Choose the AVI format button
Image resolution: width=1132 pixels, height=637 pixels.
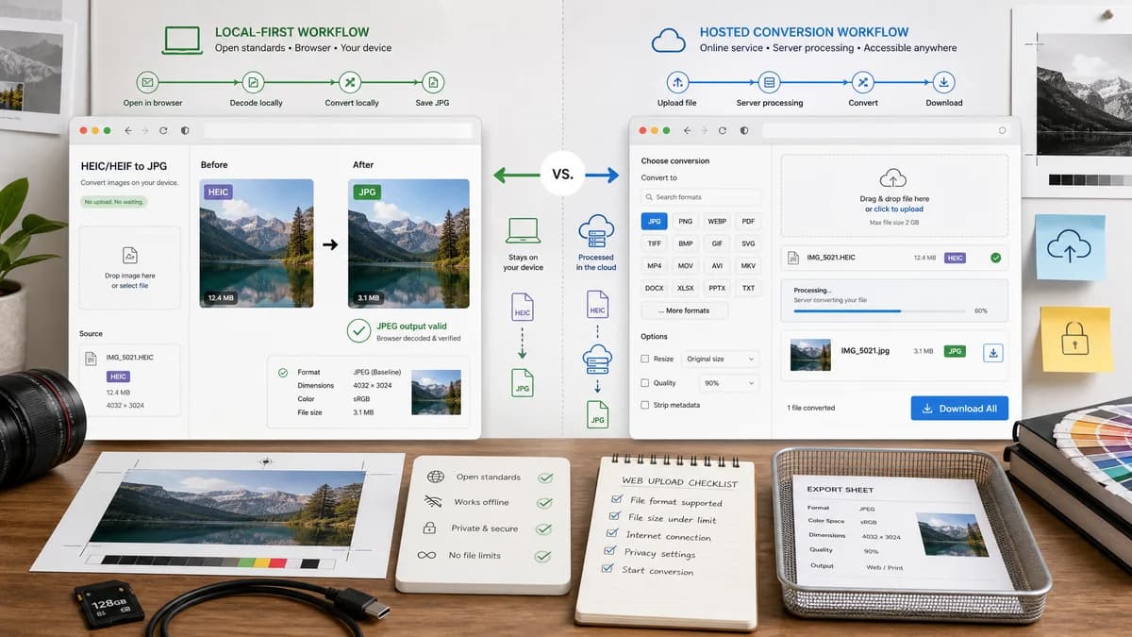tap(717, 266)
